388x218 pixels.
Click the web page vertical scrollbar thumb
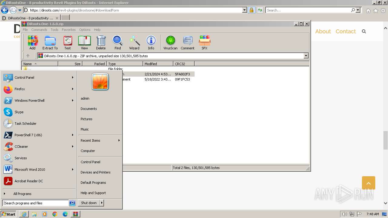386,140
